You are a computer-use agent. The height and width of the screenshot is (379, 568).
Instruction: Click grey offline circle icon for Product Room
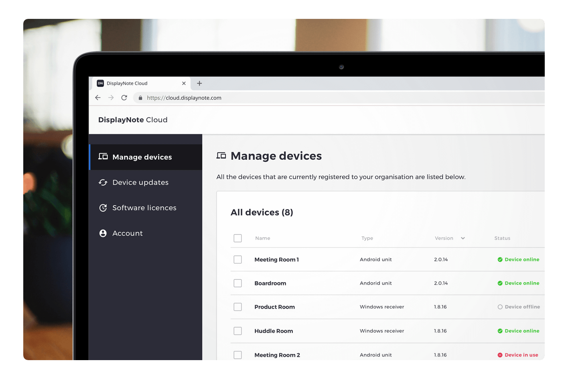500,307
